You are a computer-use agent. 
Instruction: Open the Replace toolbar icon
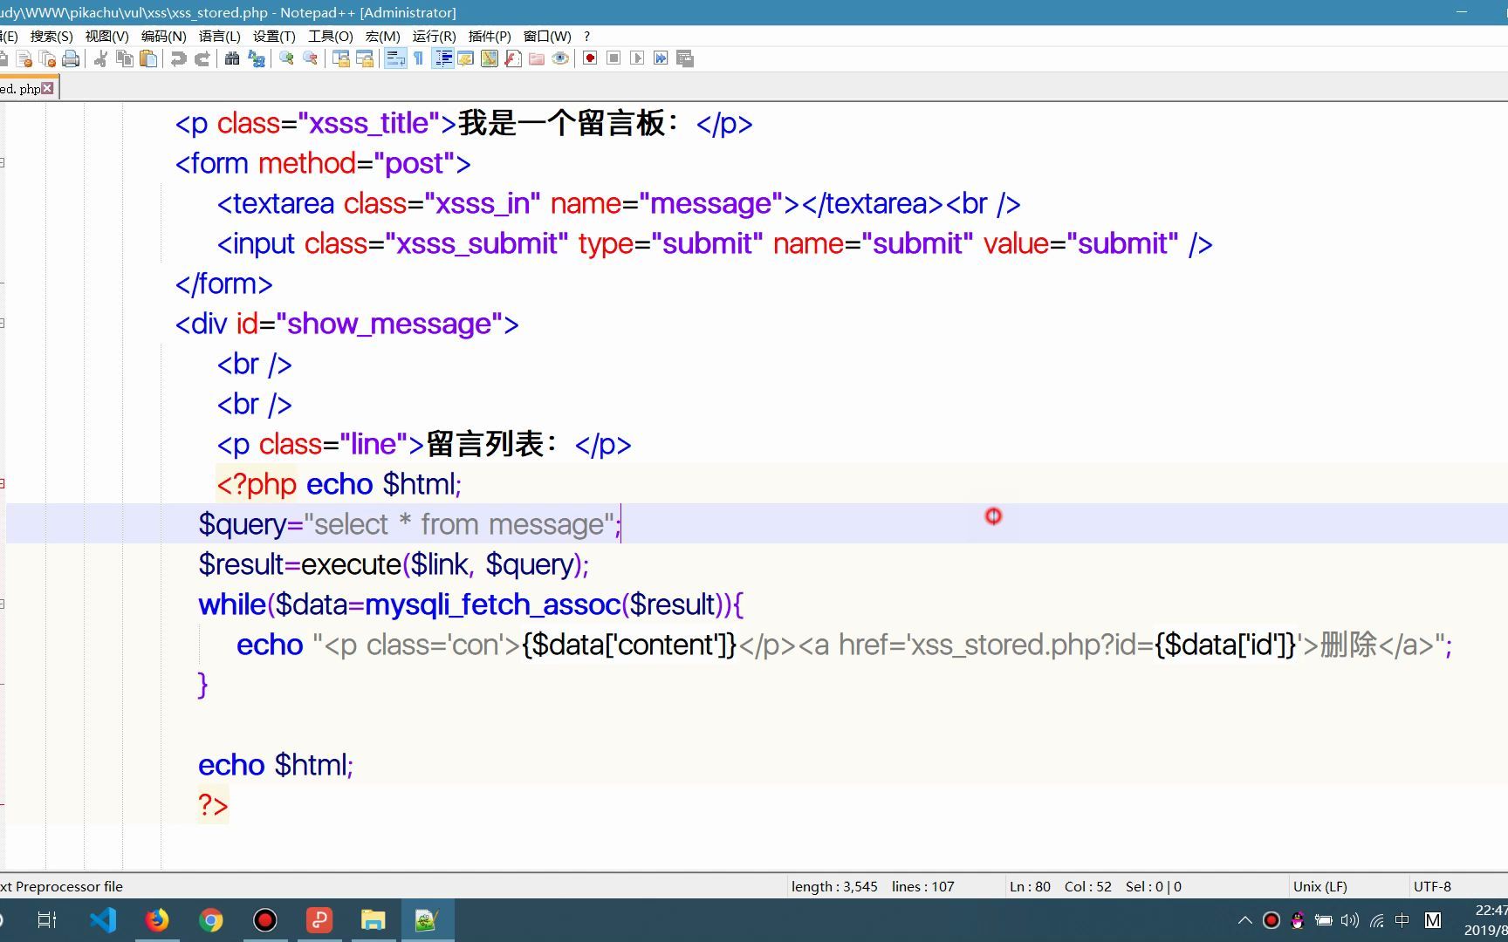click(x=256, y=58)
